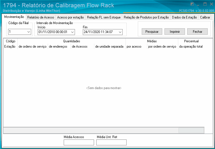Close the 1794 report window
Viewport: 215px width, 149px height.
click(211, 4)
